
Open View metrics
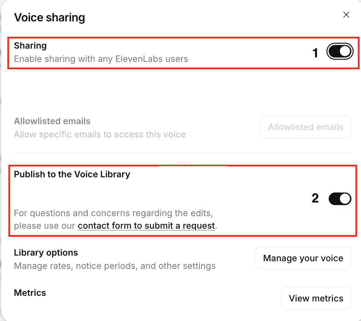pos(316,298)
